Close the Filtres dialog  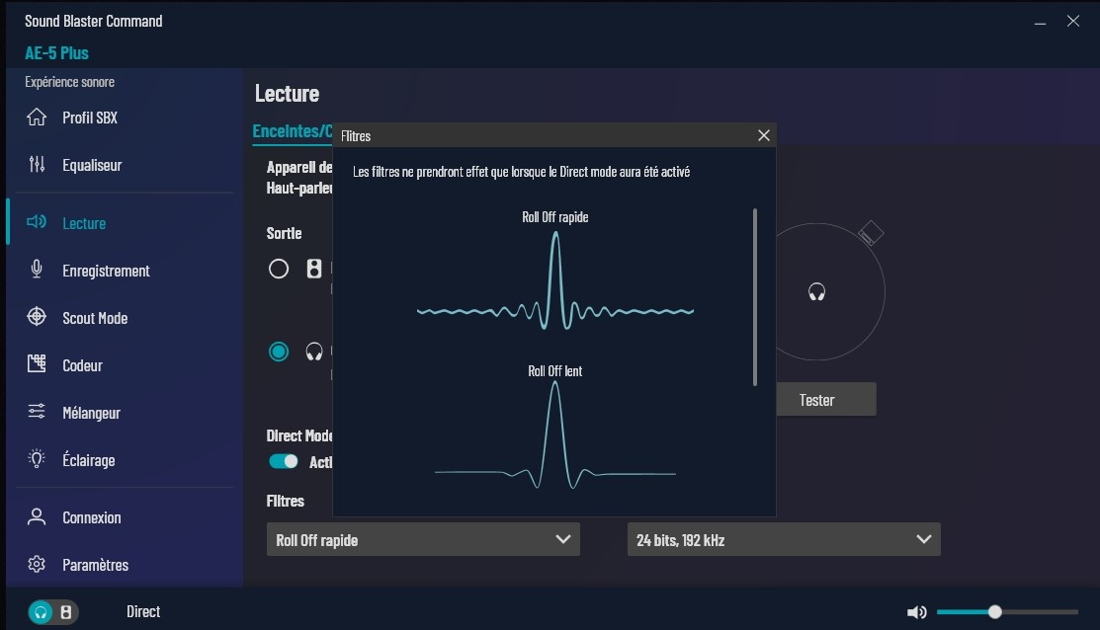coord(764,135)
